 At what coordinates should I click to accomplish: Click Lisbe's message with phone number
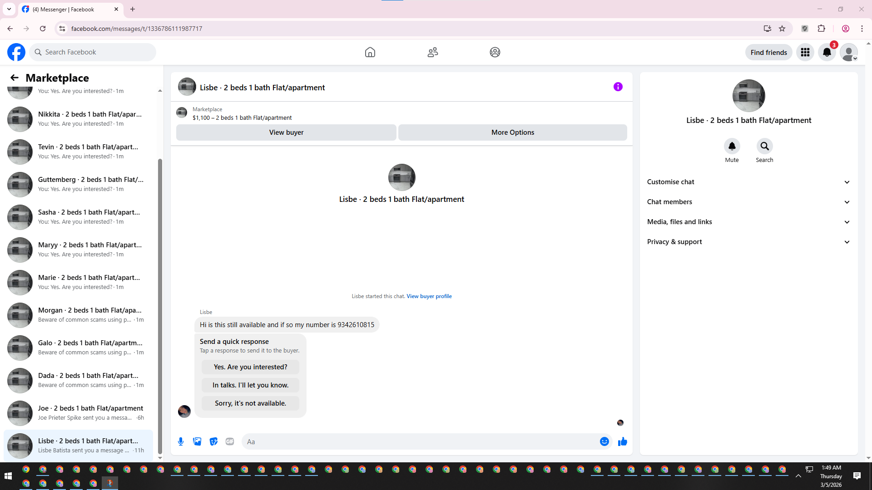tap(287, 325)
